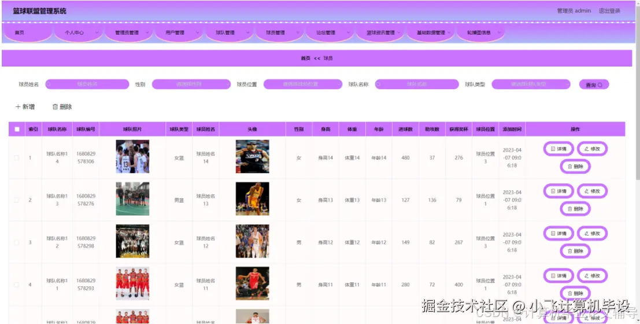The image size is (640, 324).
Task: Click 删除 trash button for row 3
Action: pos(575,251)
